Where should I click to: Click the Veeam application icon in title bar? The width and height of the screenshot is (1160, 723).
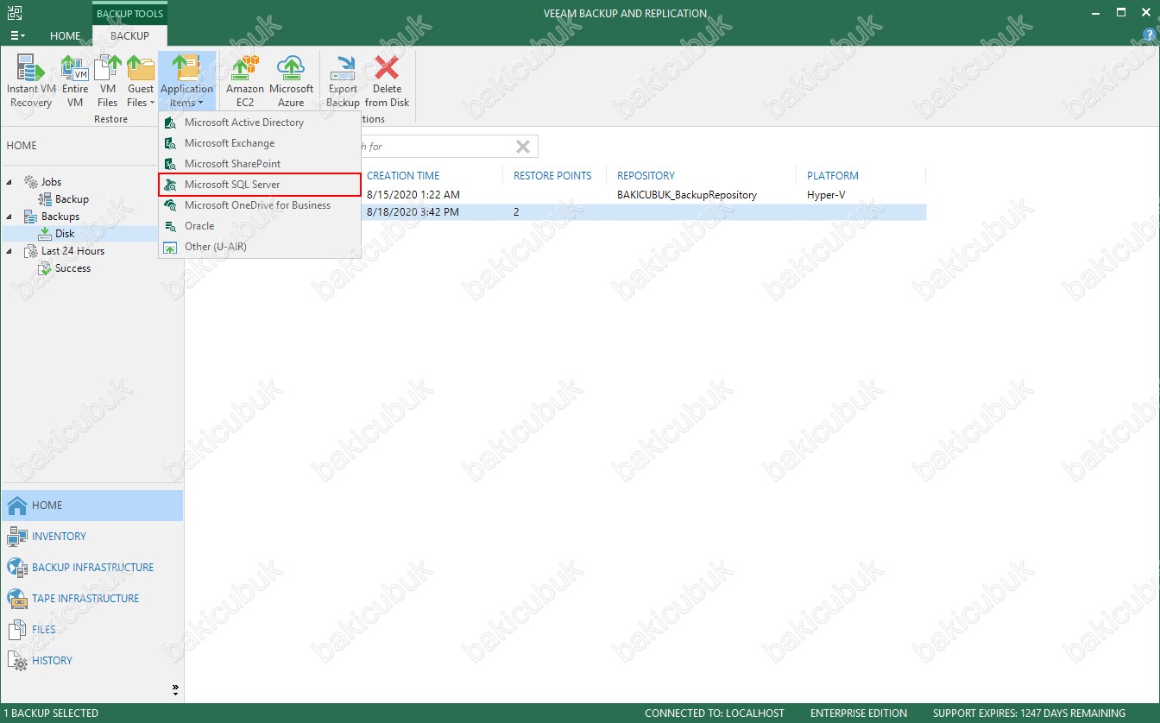13,13
